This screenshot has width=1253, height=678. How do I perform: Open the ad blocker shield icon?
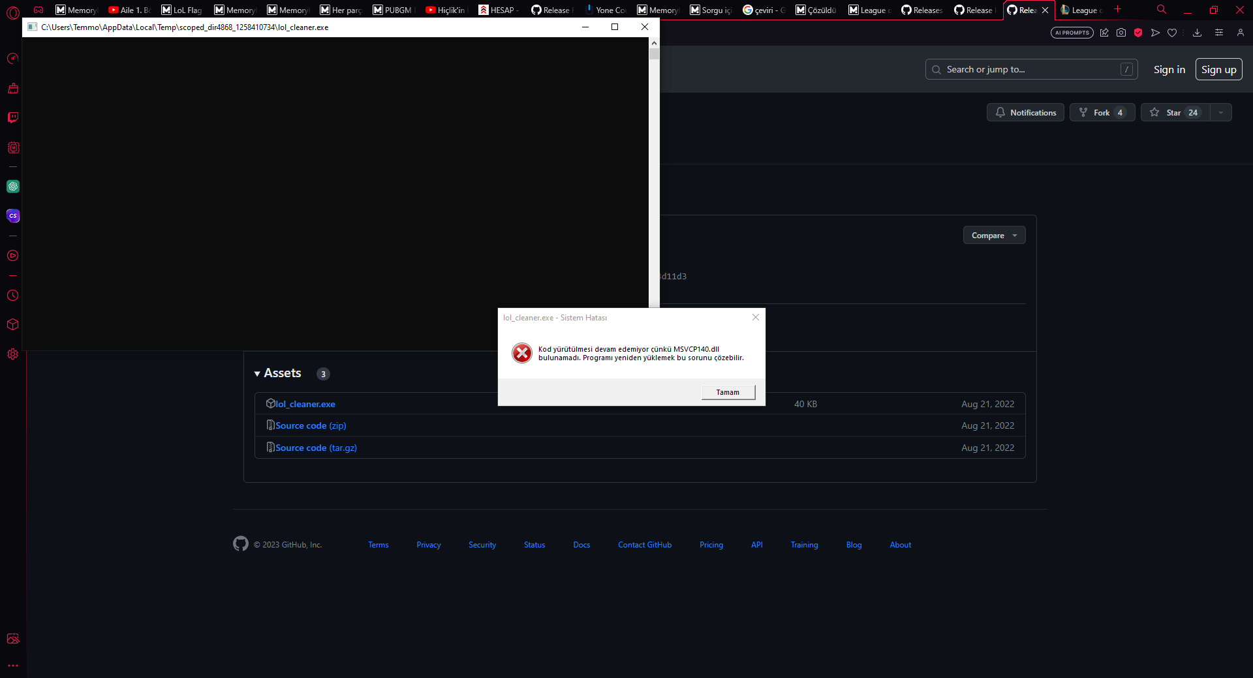point(1138,33)
